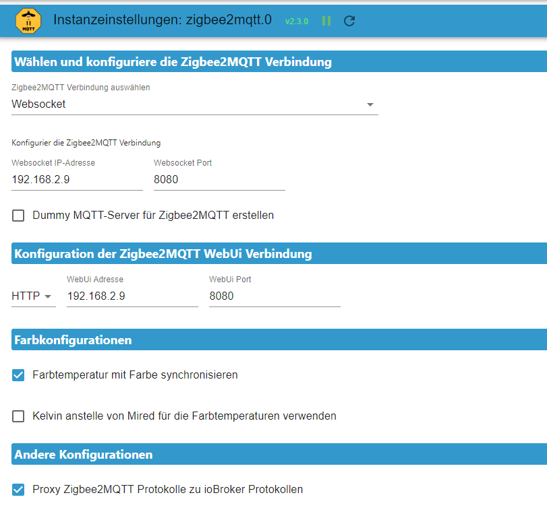The height and width of the screenshot is (520, 547).
Task: Uncheck Farbtemperatur mit Farbe synchronisieren
Action: point(18,375)
